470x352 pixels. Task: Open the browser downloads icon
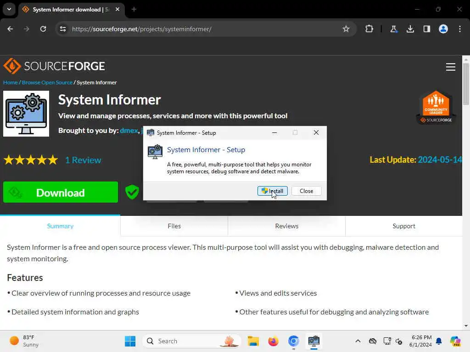coord(410,29)
